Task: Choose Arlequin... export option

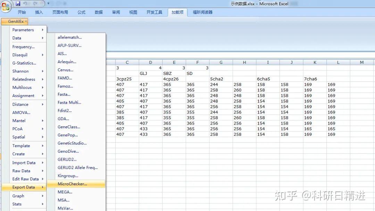Action: tap(76, 62)
